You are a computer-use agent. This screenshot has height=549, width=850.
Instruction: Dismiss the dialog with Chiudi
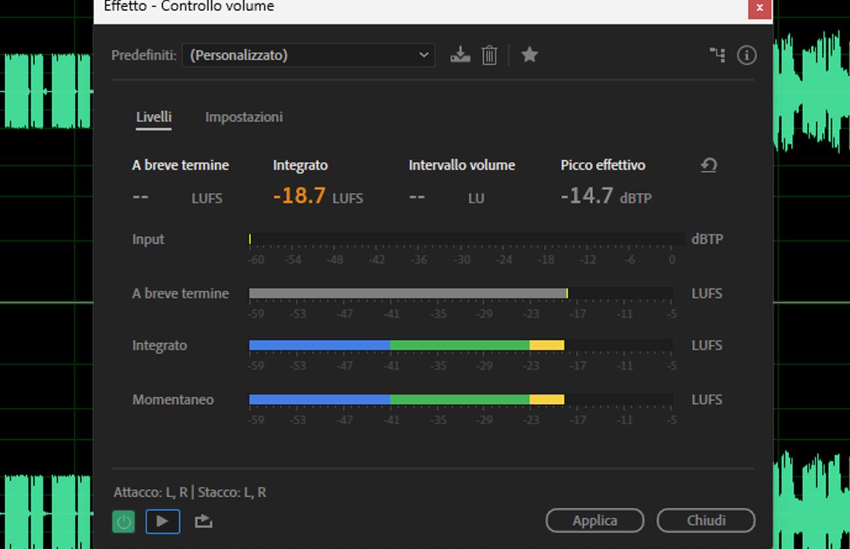click(x=706, y=520)
